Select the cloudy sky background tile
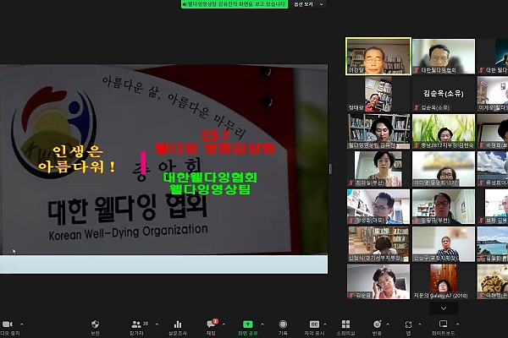 pyautogui.click(x=493, y=169)
